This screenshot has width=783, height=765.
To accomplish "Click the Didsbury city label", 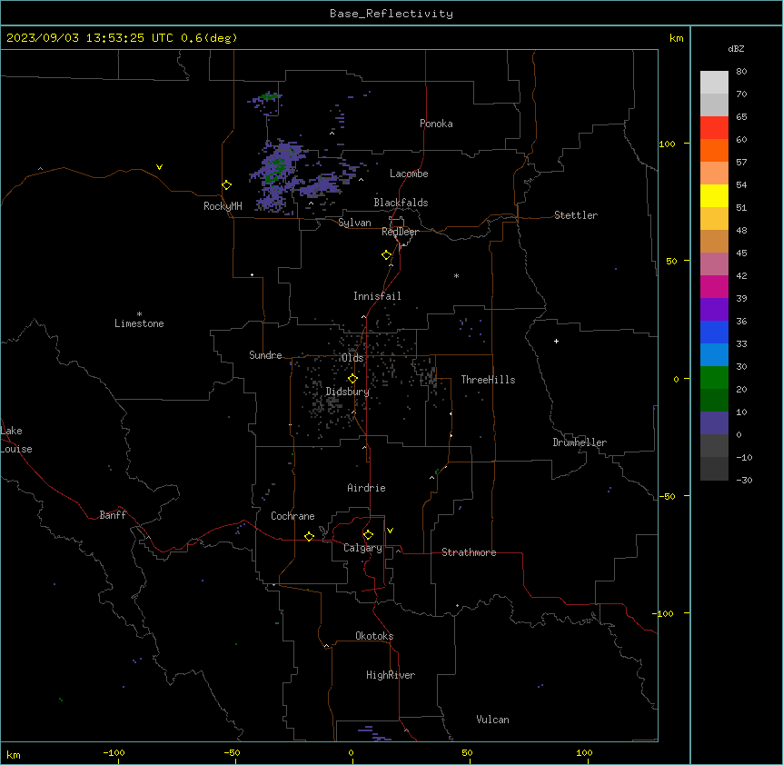I will pos(348,392).
